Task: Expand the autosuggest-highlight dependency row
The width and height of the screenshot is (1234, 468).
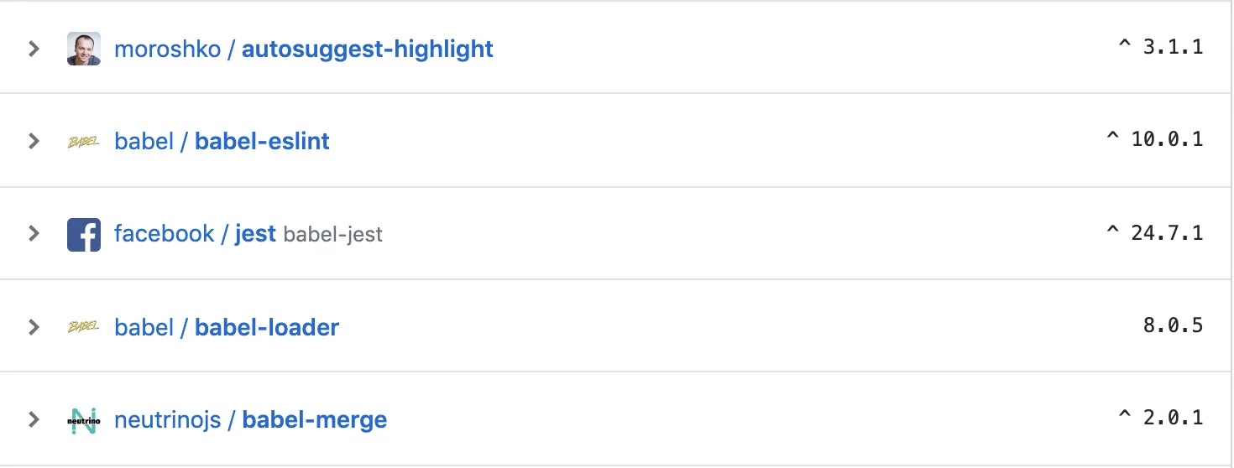Action: 34,49
